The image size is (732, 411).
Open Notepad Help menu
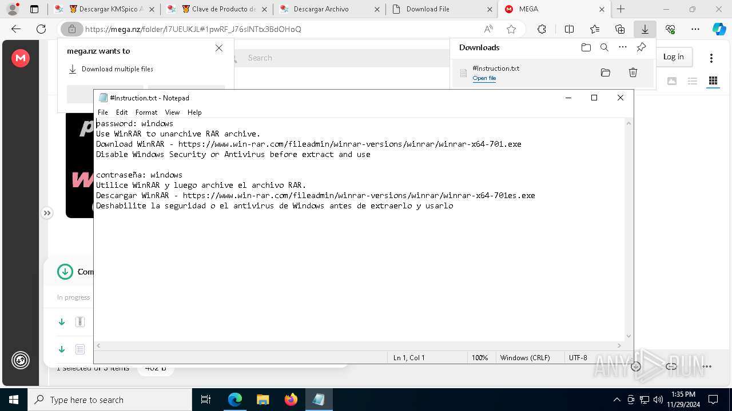[x=194, y=112]
